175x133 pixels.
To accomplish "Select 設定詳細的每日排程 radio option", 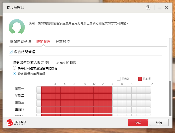I will [14, 74].
